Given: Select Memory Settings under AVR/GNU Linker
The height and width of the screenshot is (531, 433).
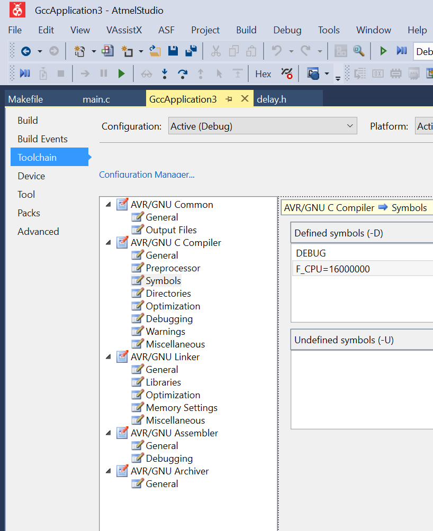Looking at the screenshot, I should 182,407.
